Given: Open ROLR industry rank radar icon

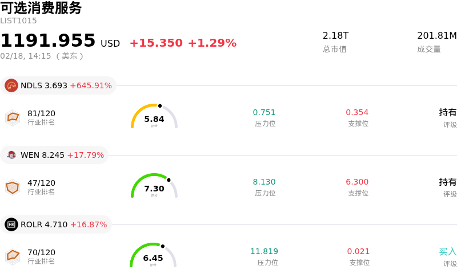Looking at the screenshot, I should (x=13, y=256).
